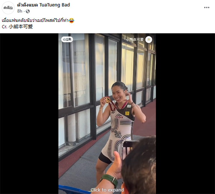Click the green wristwatch in the foreground
Viewport: 215px width, 194px height.
(111, 181)
